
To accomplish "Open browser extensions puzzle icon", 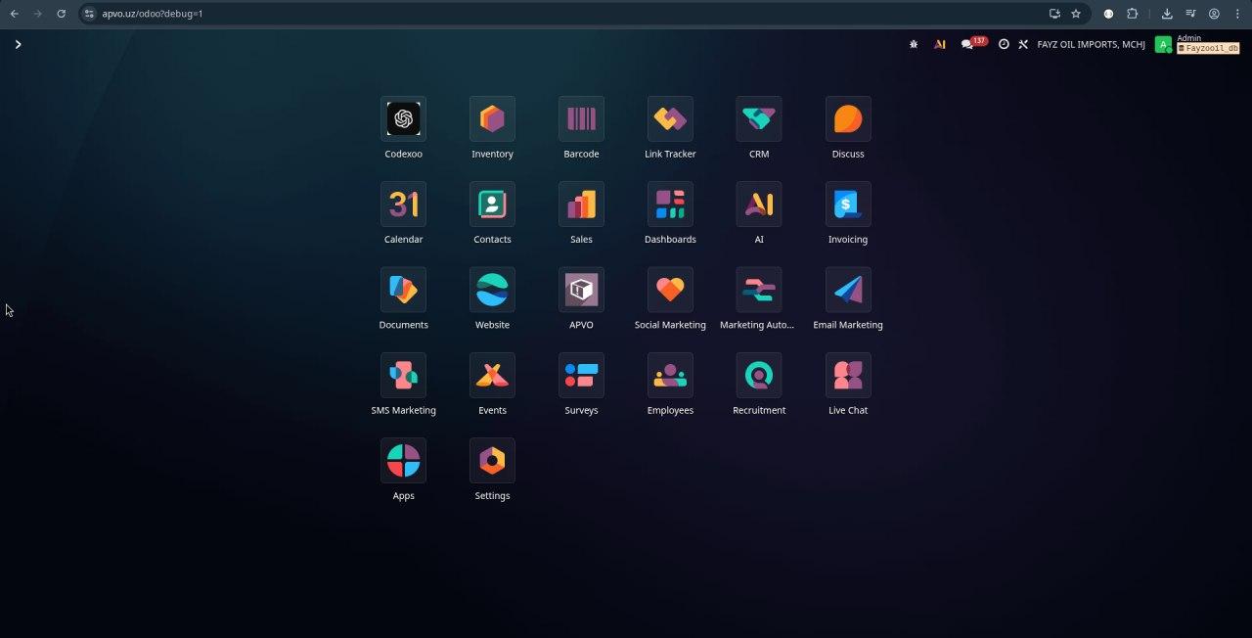I will point(1133,14).
